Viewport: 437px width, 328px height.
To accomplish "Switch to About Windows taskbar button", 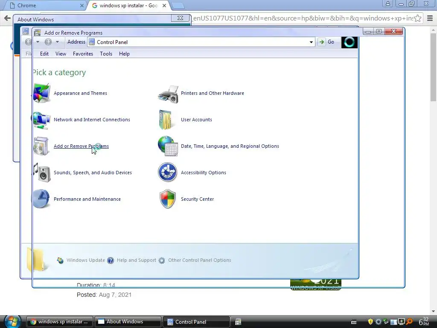I will pos(128,322).
